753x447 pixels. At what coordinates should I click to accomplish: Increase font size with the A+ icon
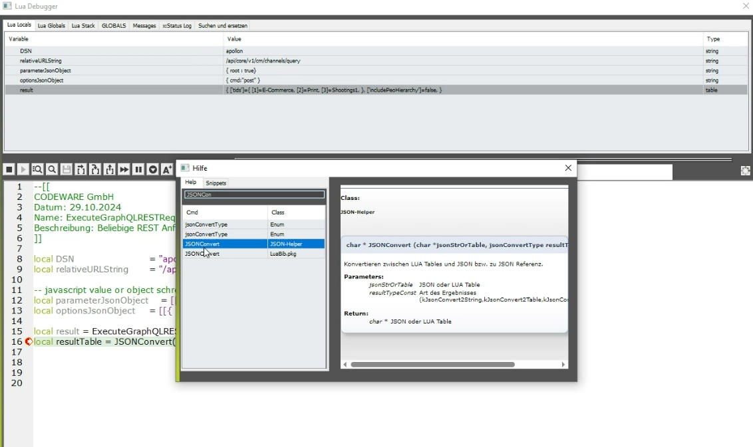click(167, 170)
